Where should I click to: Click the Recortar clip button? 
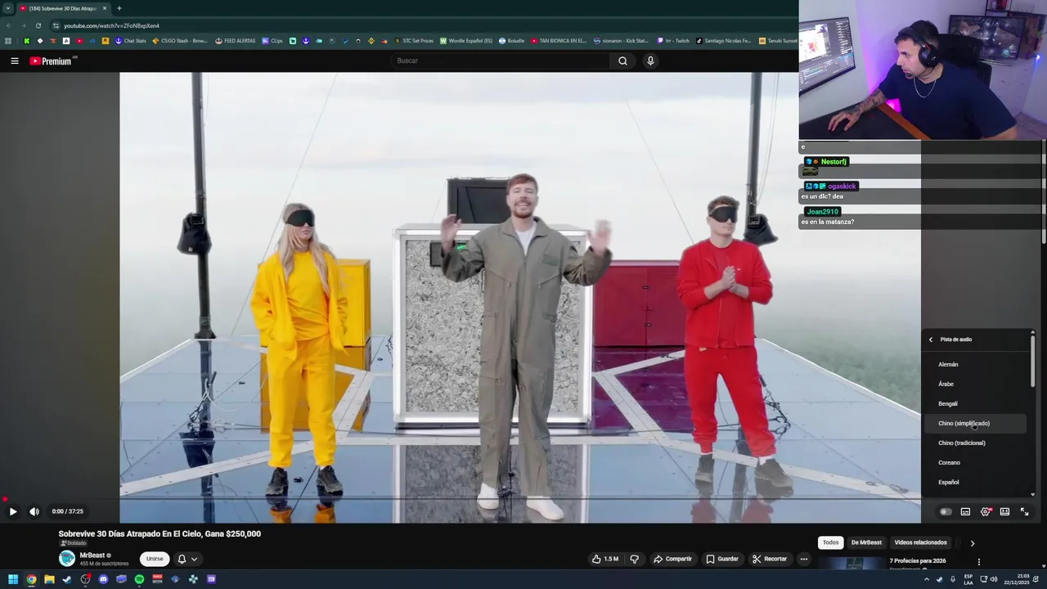(770, 559)
